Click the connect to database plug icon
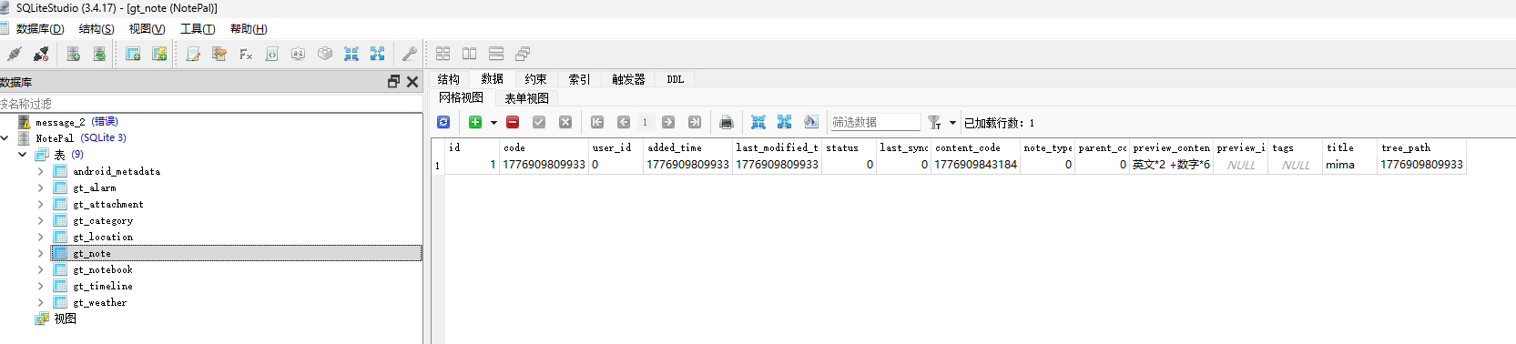The width and height of the screenshot is (1516, 344). (15, 54)
